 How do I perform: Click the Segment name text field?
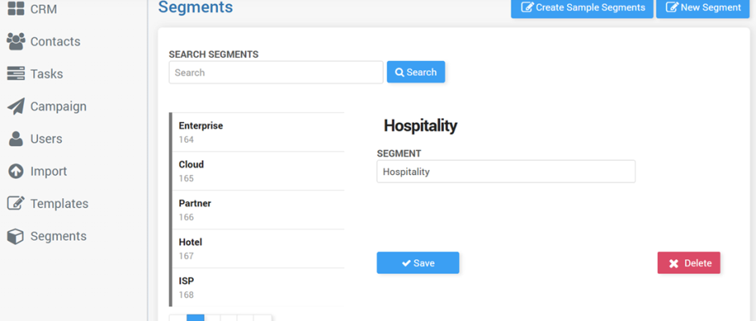(506, 171)
